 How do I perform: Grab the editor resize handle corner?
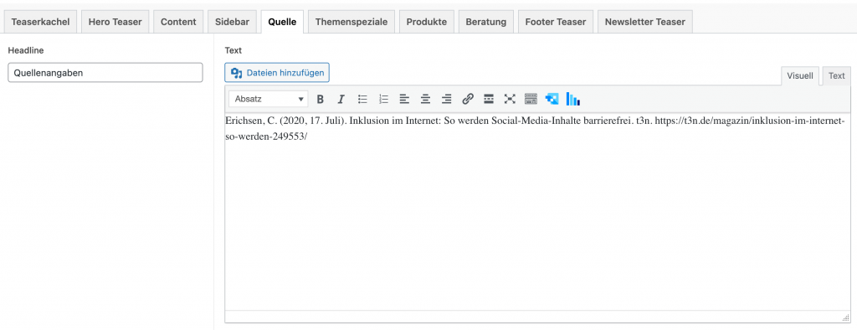click(845, 317)
